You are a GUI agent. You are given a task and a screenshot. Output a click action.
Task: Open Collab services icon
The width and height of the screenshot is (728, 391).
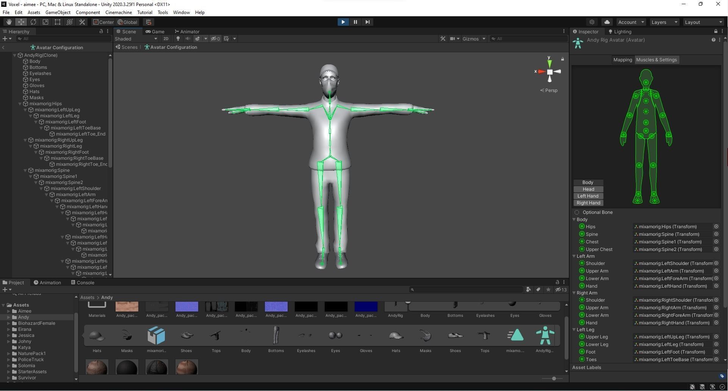[x=592, y=22]
